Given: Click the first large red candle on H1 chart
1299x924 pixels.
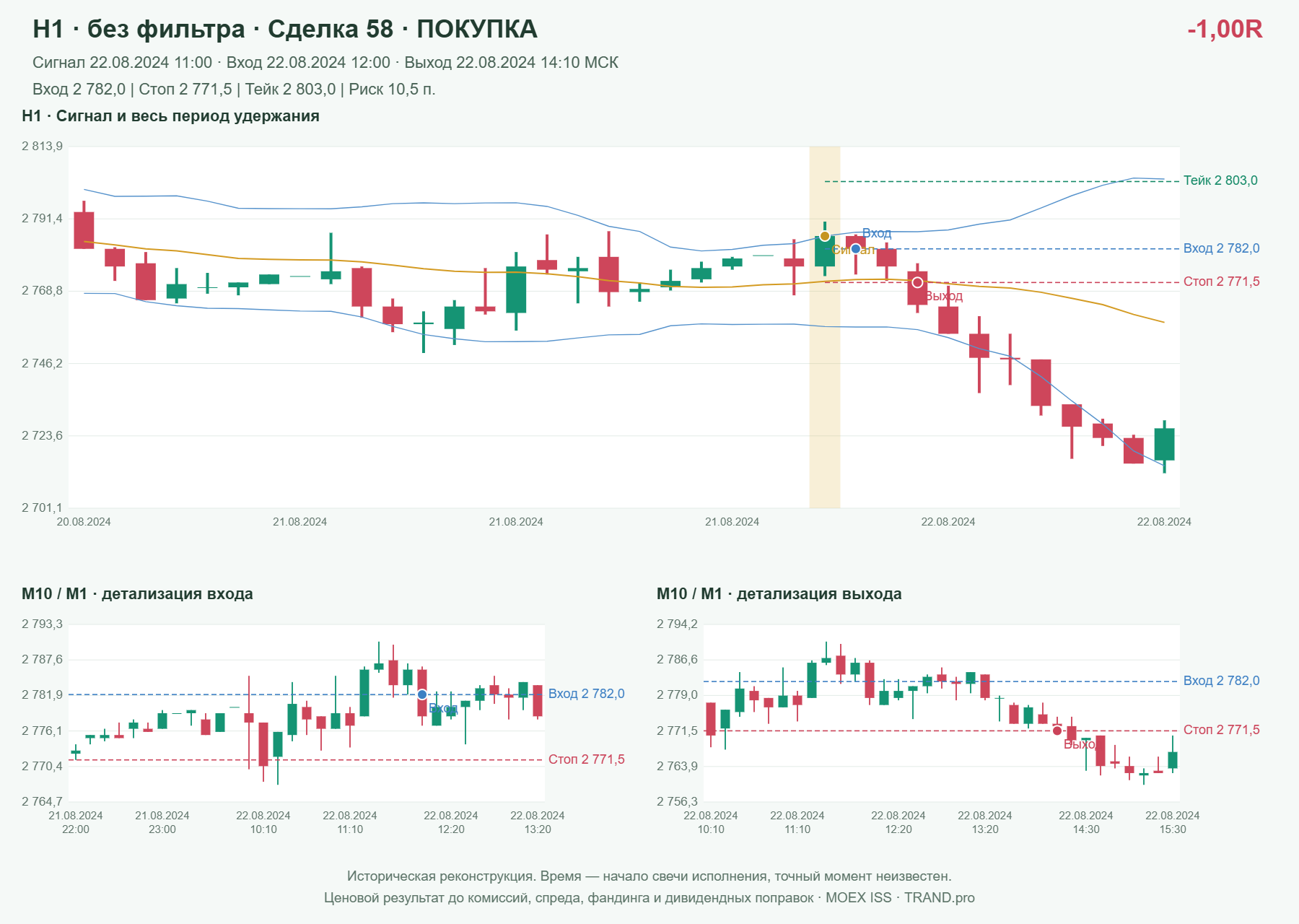Looking at the screenshot, I should coord(84,230).
